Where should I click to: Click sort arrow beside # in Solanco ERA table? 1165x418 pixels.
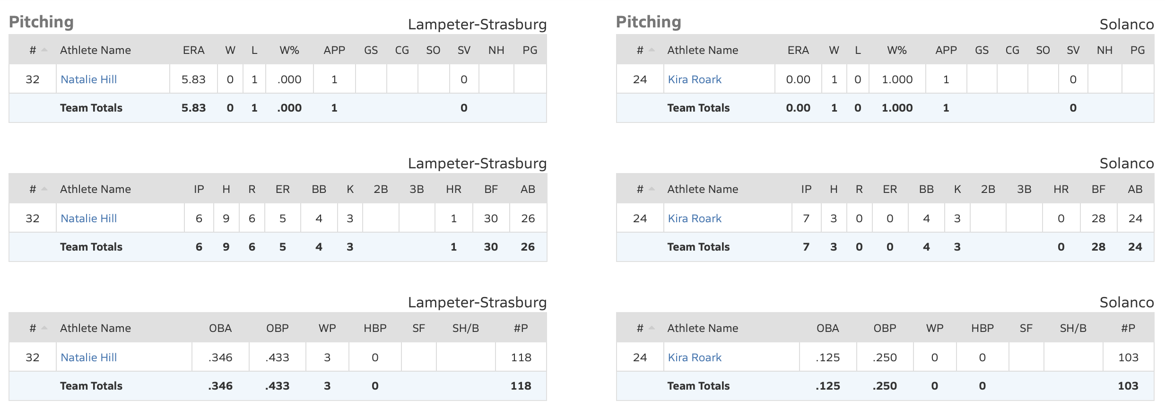tap(652, 50)
